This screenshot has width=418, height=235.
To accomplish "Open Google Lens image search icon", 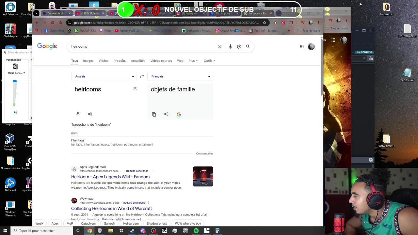I will click(x=239, y=47).
